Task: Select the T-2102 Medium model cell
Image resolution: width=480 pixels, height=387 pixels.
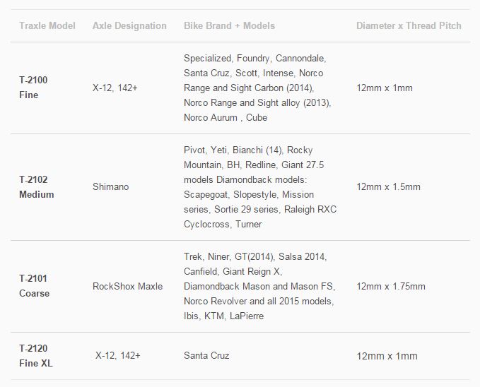Action: 36,187
